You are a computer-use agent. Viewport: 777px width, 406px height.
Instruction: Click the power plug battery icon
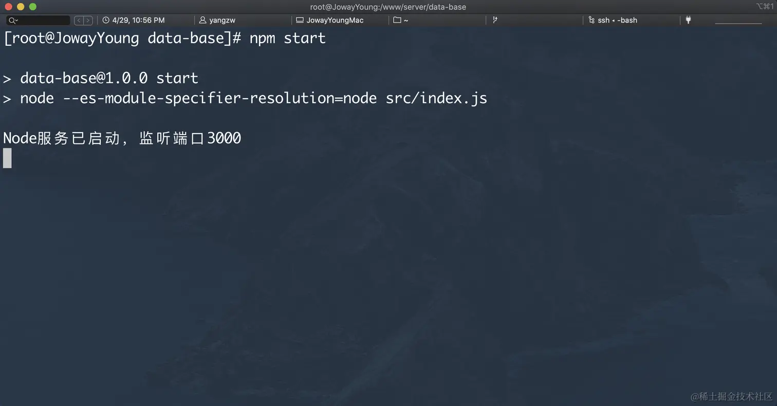point(688,20)
